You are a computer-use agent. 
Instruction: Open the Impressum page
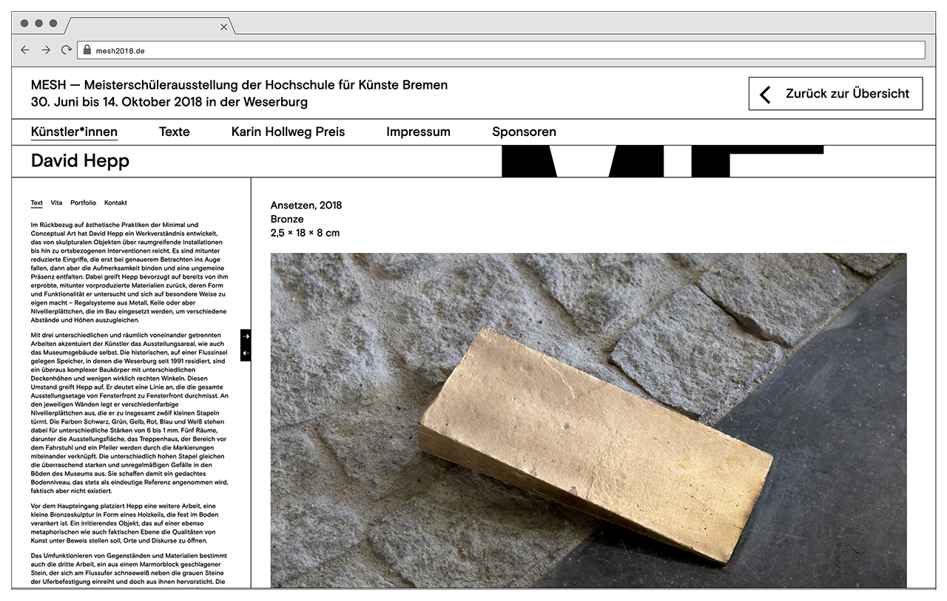click(418, 132)
